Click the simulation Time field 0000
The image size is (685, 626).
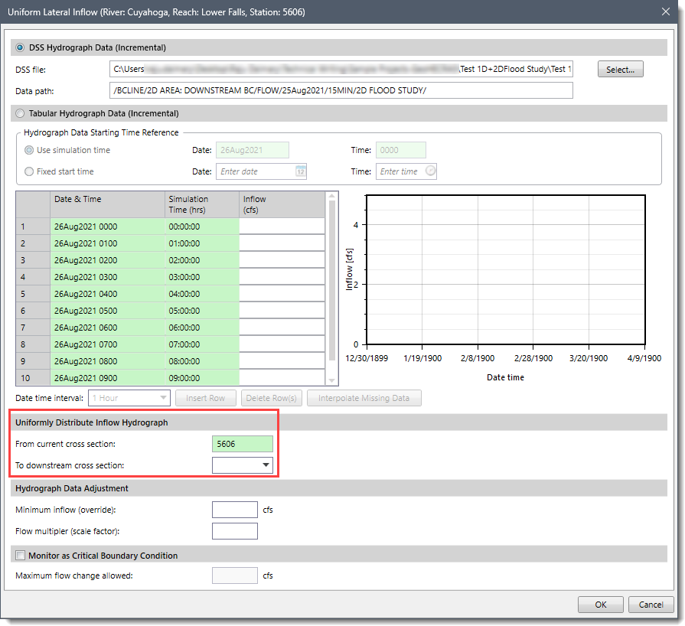[401, 150]
